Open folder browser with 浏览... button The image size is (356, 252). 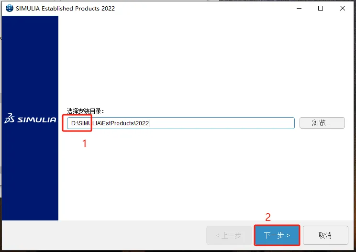tap(322, 123)
